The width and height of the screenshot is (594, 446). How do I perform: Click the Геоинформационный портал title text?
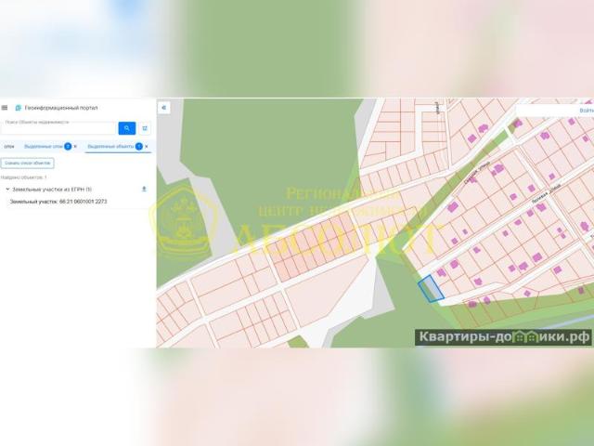61,108
